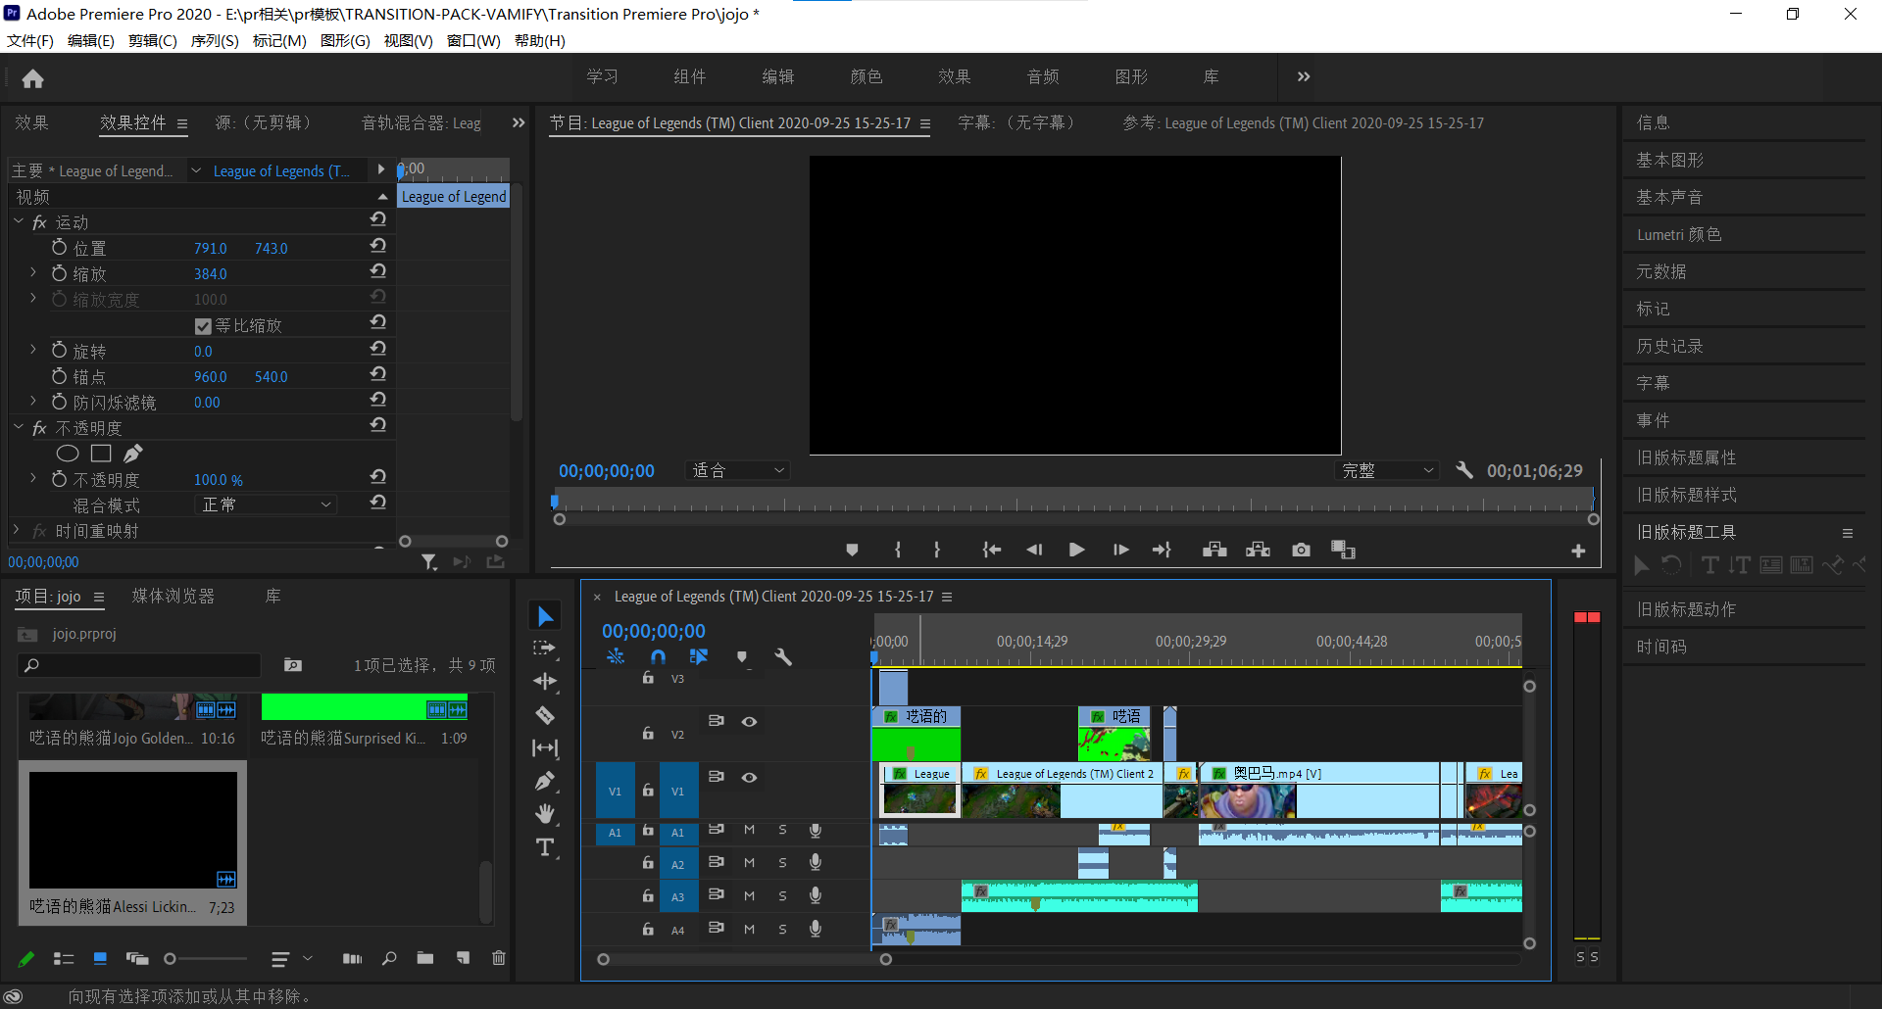
Task: Click the Extract button
Action: tap(1258, 550)
